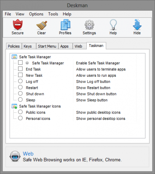Image resolution: width=155 pixels, height=174 pixels.
Task: Click the red Secure shield icon
Action: pos(18,25)
